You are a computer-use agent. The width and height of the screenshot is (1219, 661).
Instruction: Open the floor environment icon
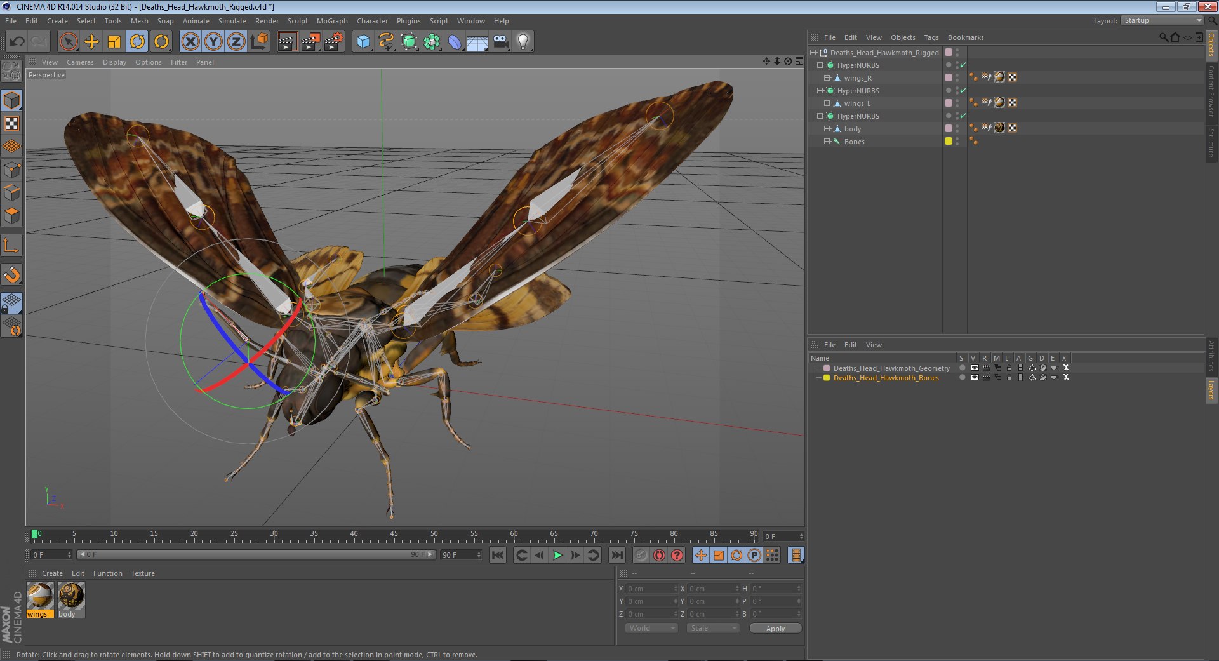(x=477, y=42)
